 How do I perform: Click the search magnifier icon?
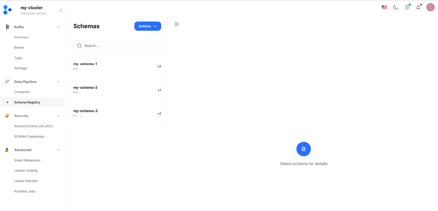coord(79,46)
